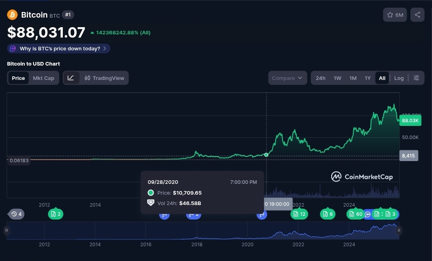Open the news marker showing 60
Image resolution: width=432 pixels, height=261 pixels.
coord(355,214)
